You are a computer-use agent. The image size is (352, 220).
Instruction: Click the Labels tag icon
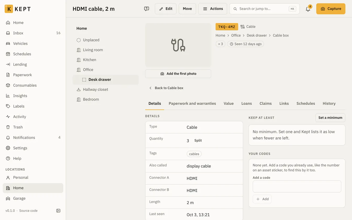[x=8, y=106]
